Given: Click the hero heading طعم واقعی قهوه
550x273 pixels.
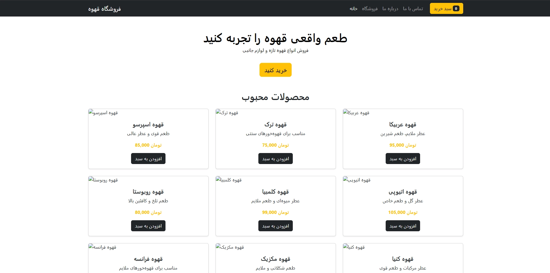Looking at the screenshot, I should [x=275, y=38].
